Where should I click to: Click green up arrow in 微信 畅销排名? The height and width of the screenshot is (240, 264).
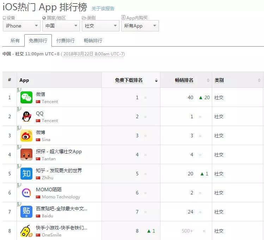(x=201, y=97)
